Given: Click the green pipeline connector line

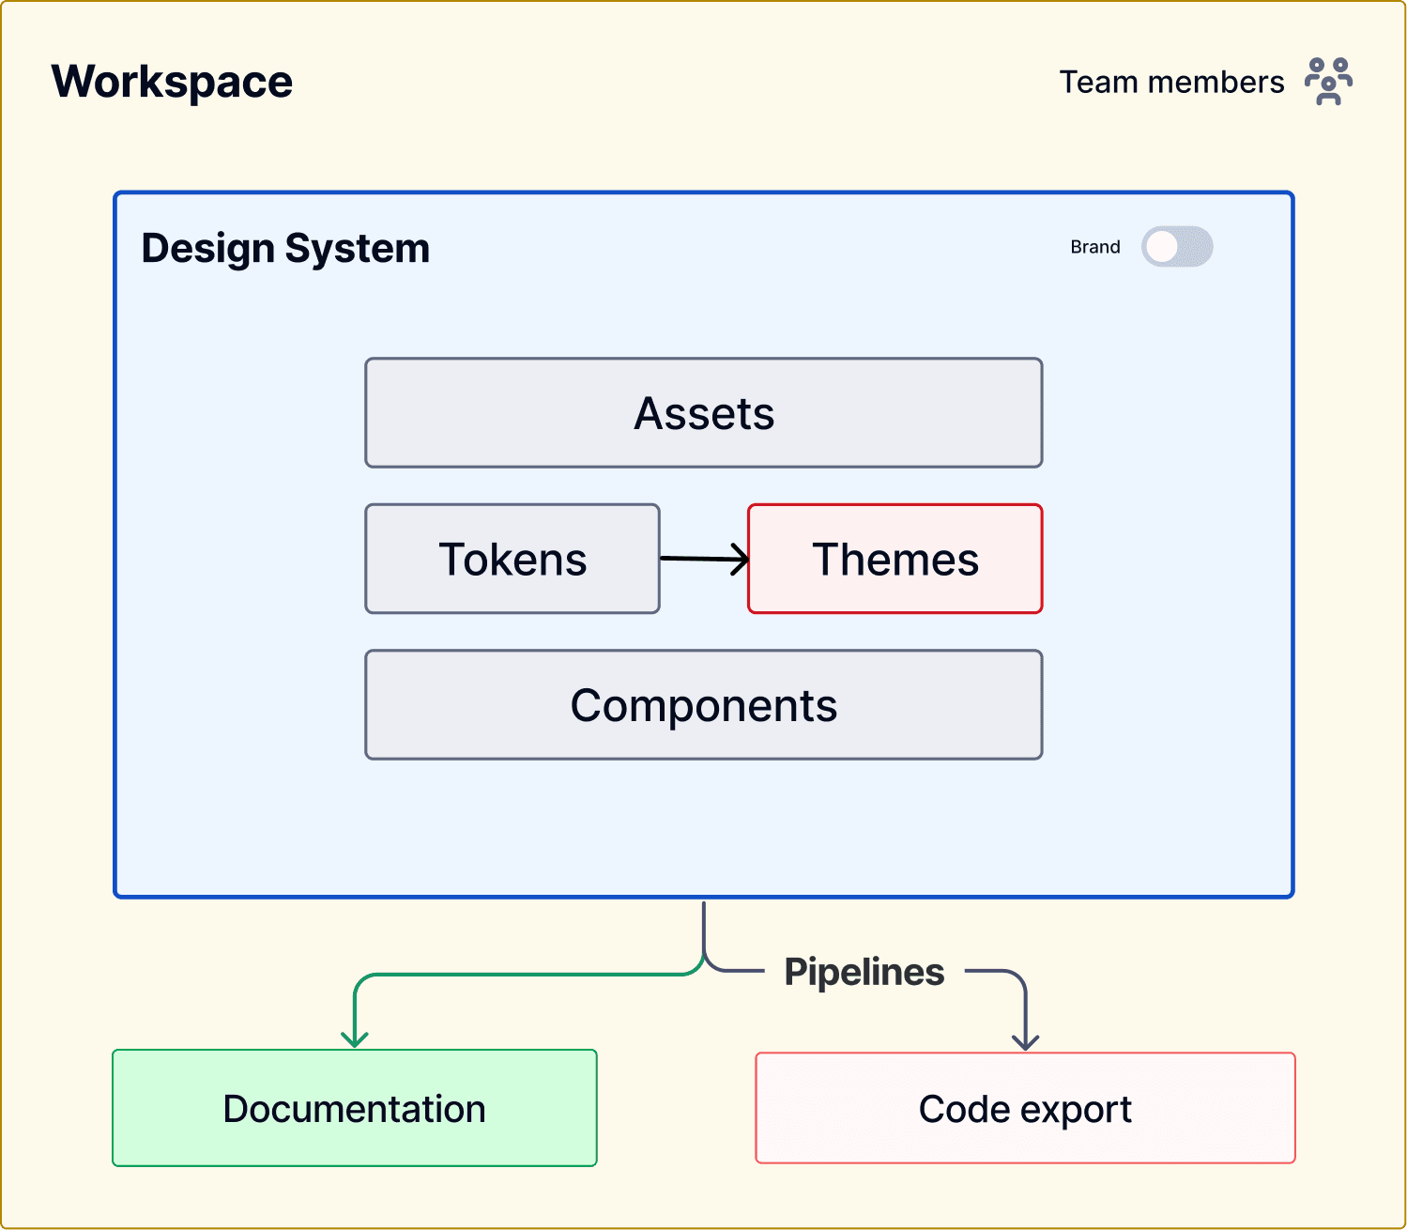Looking at the screenshot, I should pos(526,975).
